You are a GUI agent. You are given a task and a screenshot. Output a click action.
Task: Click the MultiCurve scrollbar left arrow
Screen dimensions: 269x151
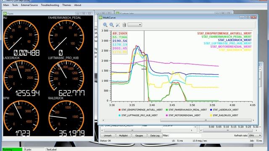(x=103, y=120)
